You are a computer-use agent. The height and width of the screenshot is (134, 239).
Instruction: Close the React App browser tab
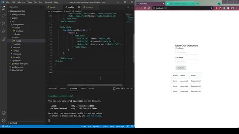pyautogui.click(x=163, y=4)
